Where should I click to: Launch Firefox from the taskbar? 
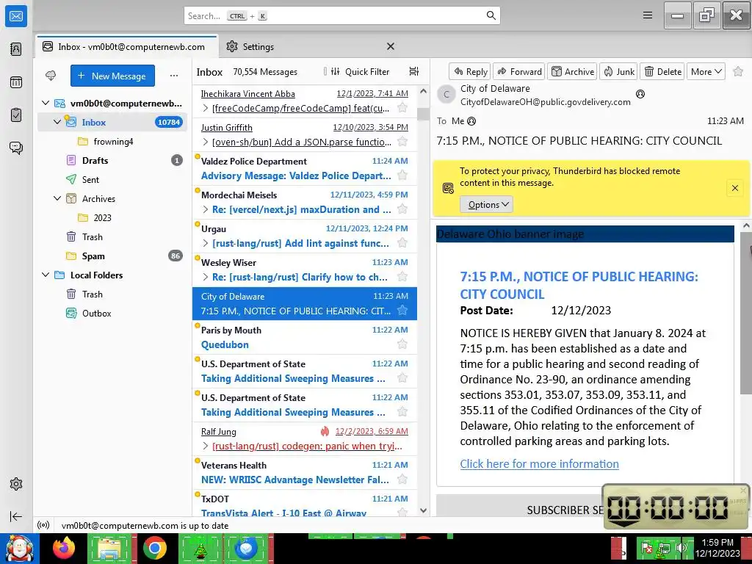point(65,548)
